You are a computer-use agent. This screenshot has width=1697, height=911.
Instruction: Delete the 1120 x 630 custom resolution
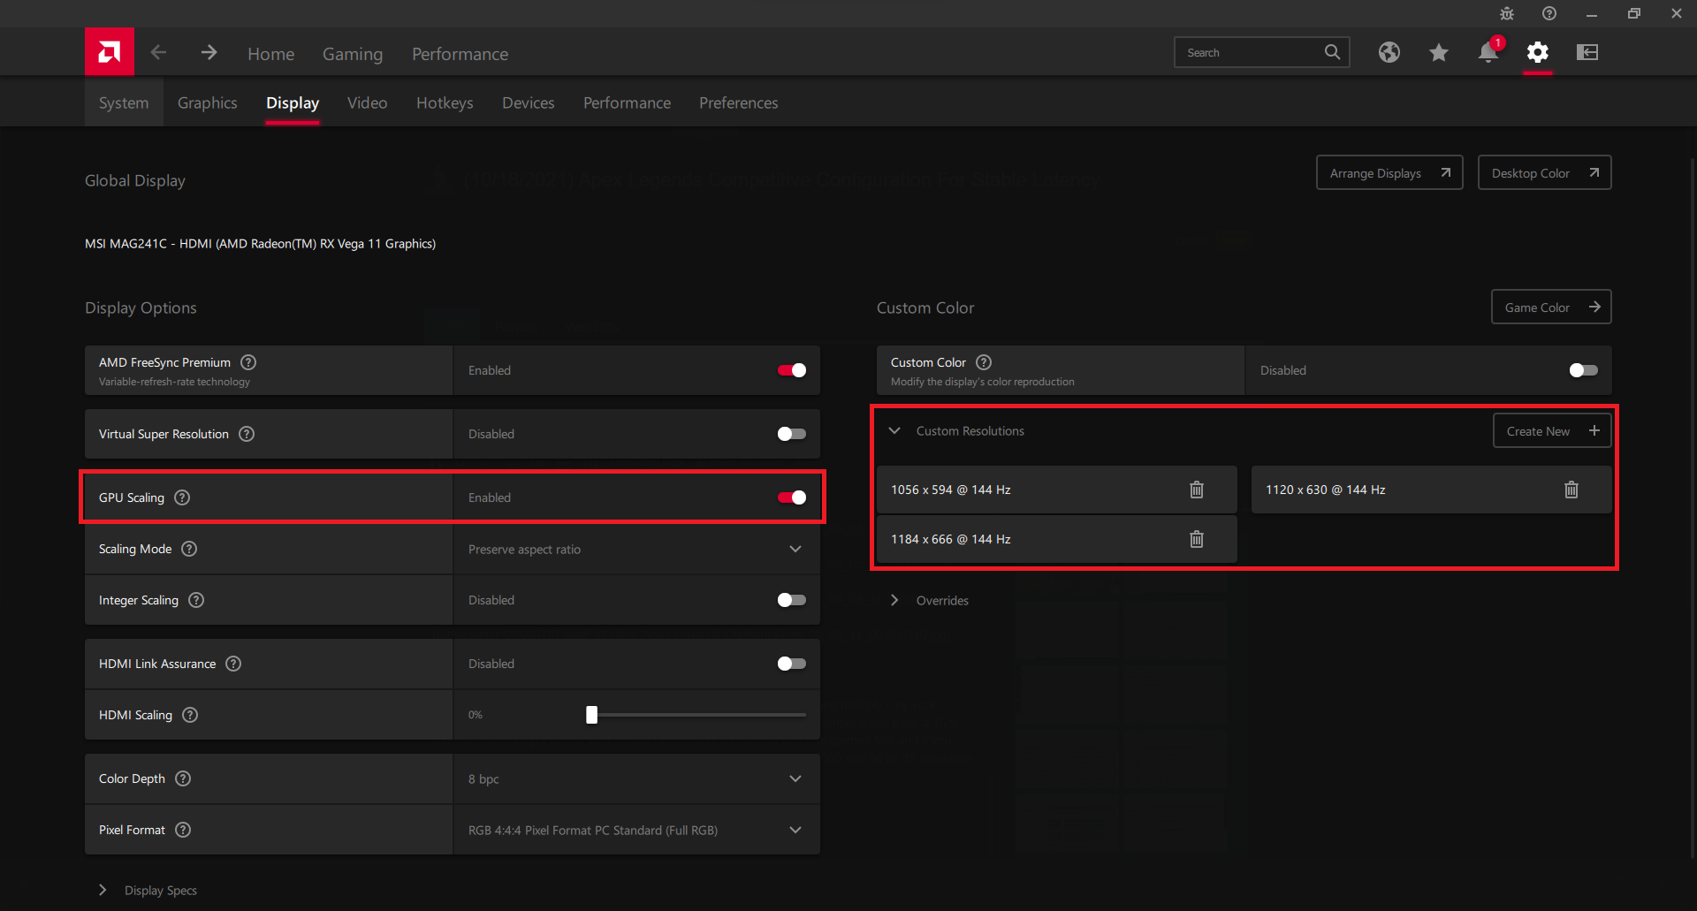(x=1571, y=490)
